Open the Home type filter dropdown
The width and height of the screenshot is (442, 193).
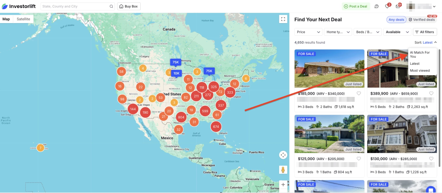(x=338, y=32)
